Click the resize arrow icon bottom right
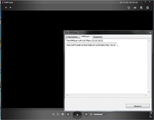This screenshot has width=154, height=120. point(151,116)
